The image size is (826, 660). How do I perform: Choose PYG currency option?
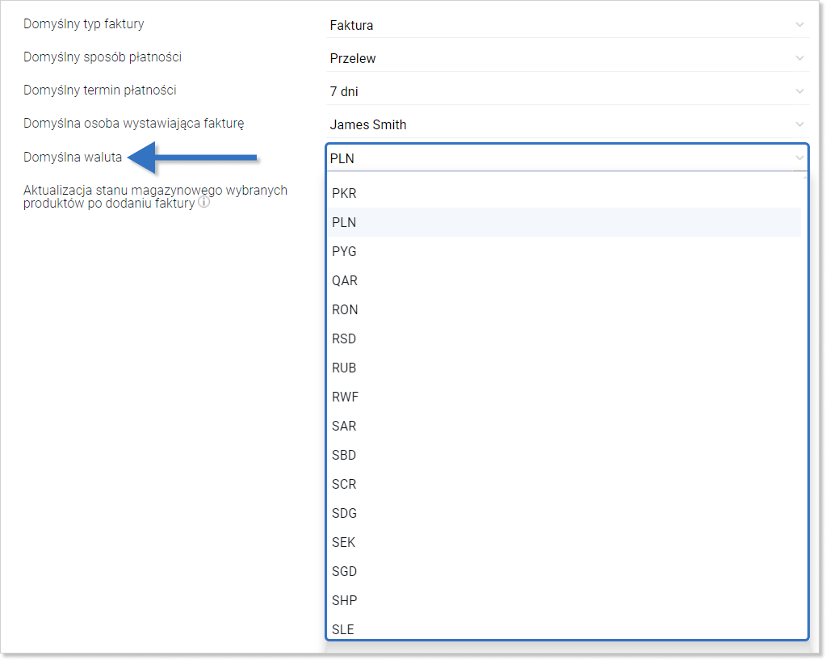[564, 251]
